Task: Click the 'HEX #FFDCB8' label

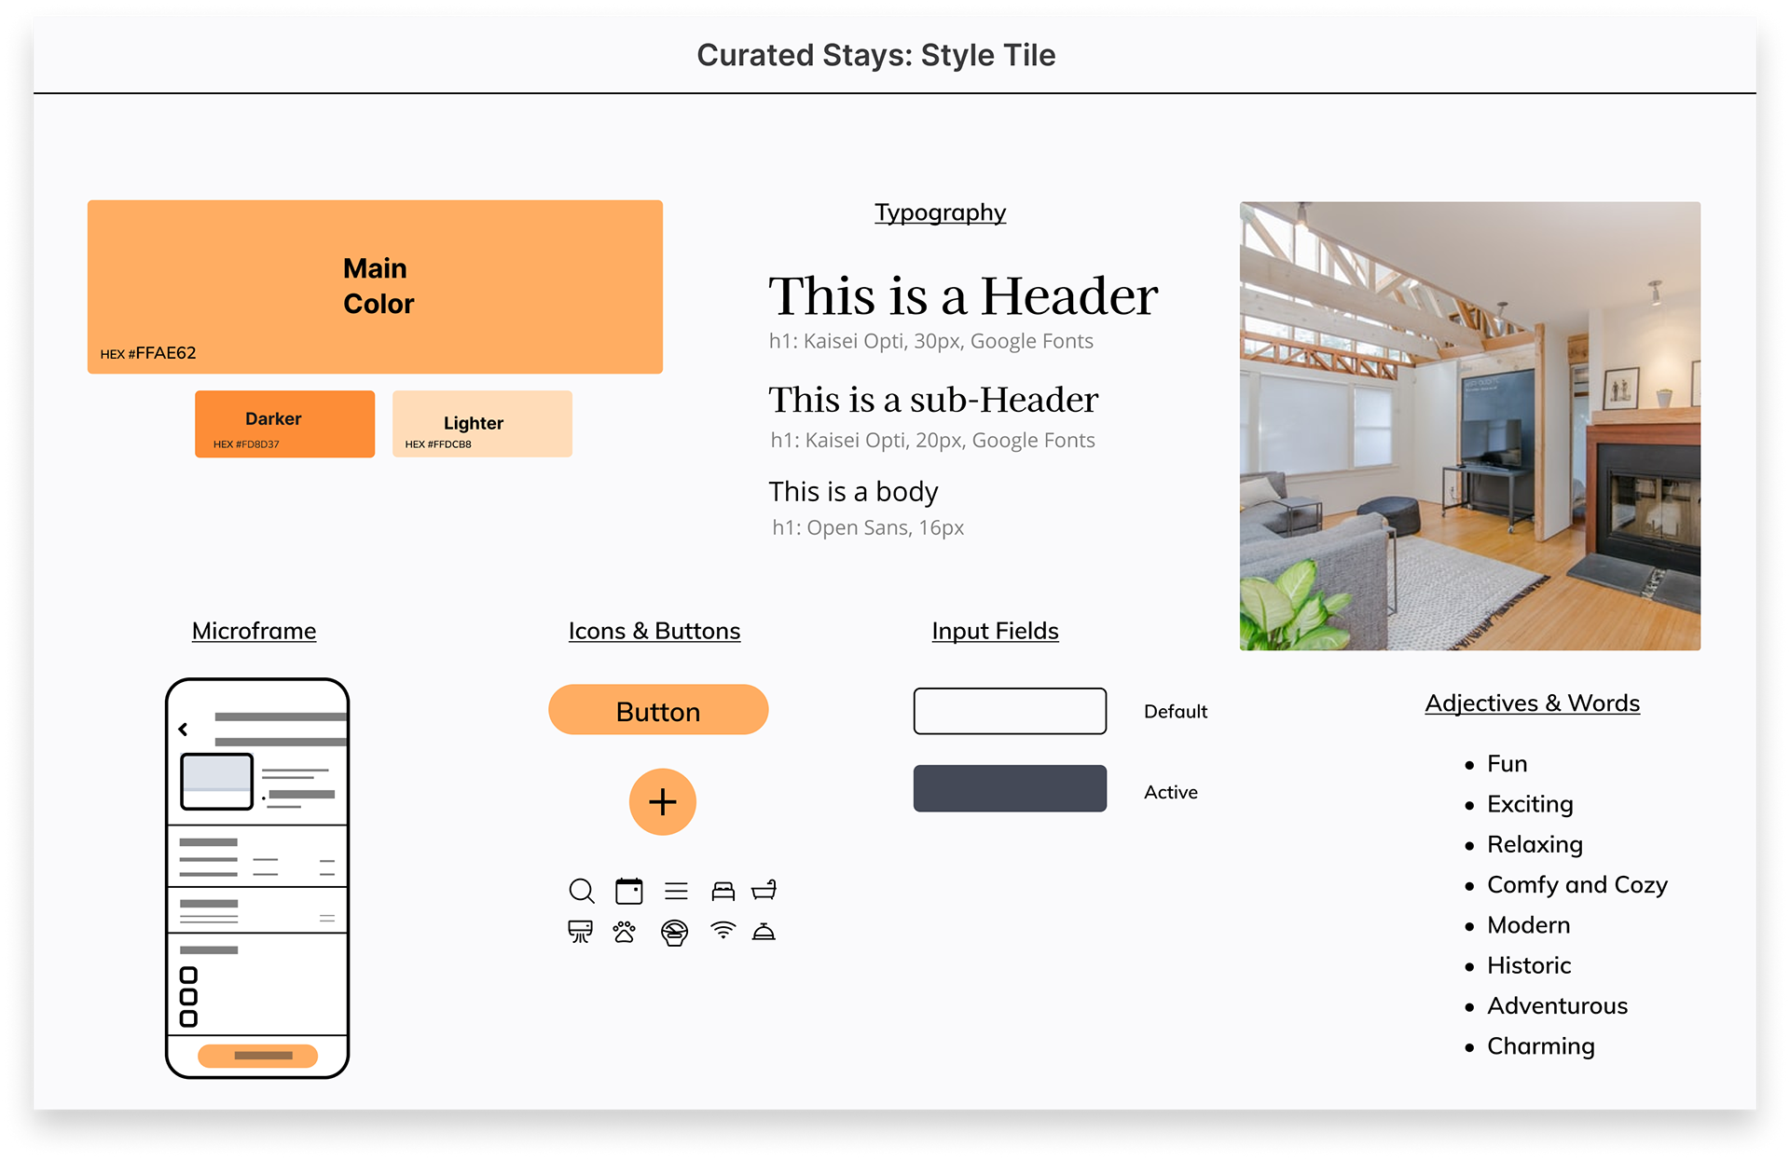Action: coord(438,444)
